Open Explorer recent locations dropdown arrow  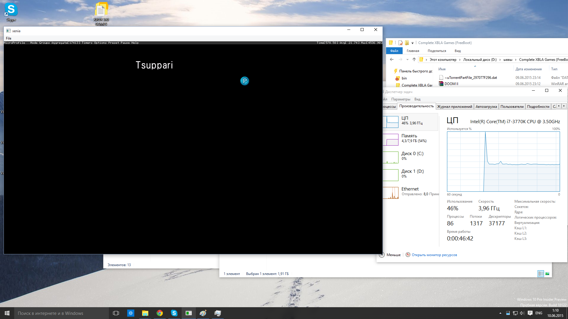tap(407, 59)
